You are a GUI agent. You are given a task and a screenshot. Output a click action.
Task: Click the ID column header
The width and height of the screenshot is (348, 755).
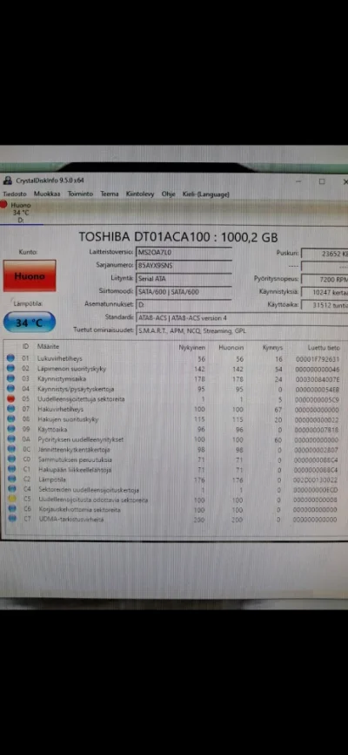click(x=25, y=347)
